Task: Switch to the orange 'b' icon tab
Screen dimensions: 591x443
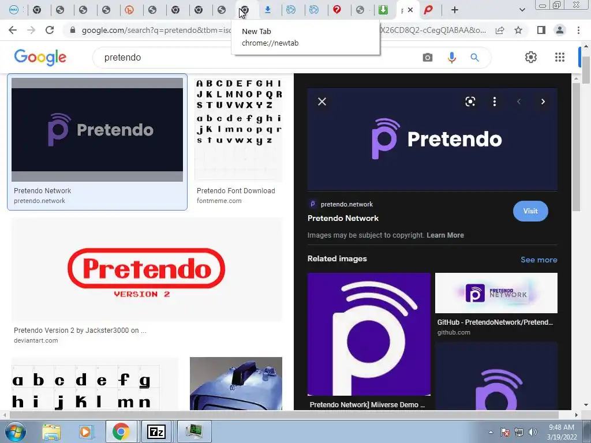Action: (129, 10)
